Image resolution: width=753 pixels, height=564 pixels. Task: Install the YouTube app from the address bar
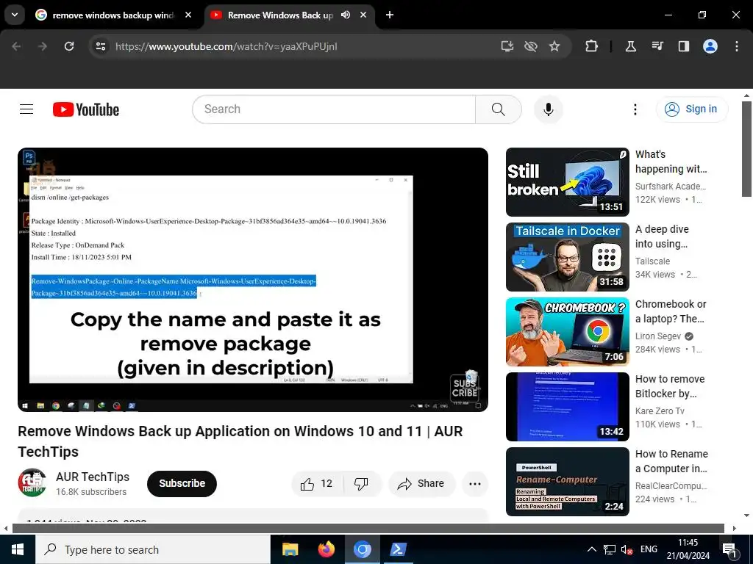point(507,46)
